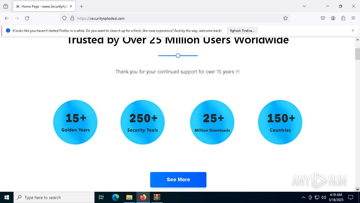The width and height of the screenshot is (360, 203).
Task: Open the network tray icon
Action: pos(317,197)
